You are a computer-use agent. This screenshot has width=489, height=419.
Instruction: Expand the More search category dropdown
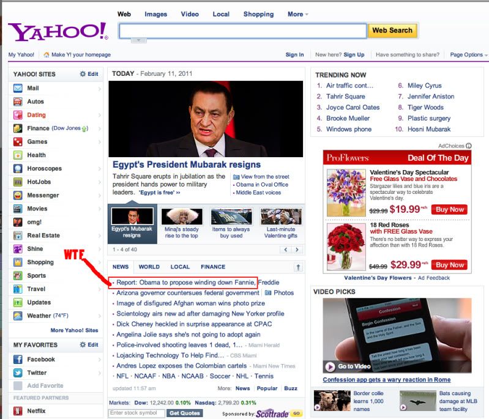297,14
